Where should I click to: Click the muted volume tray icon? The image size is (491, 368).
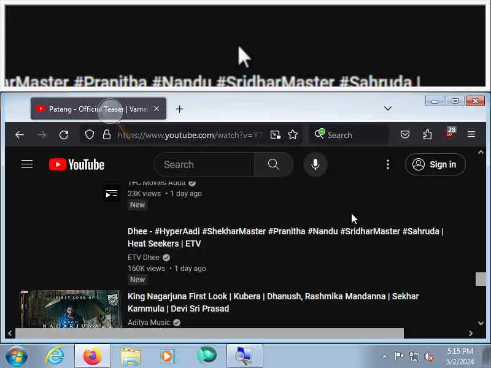pyautogui.click(x=429, y=357)
